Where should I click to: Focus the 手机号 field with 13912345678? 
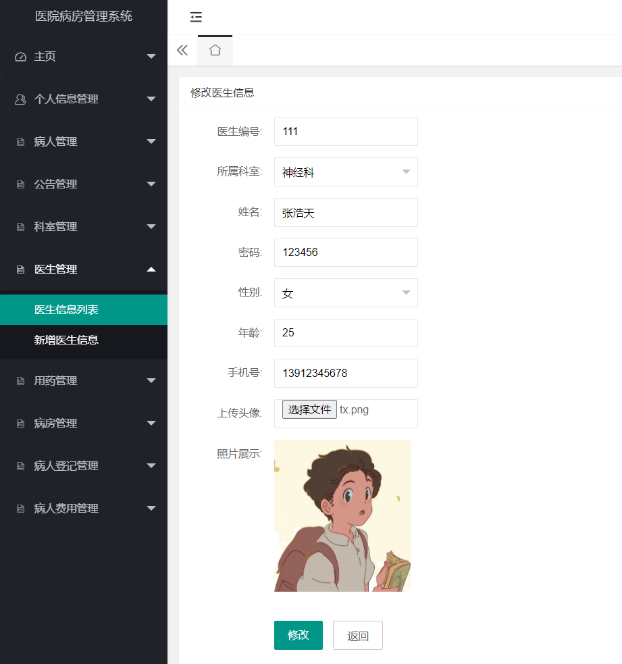[346, 373]
